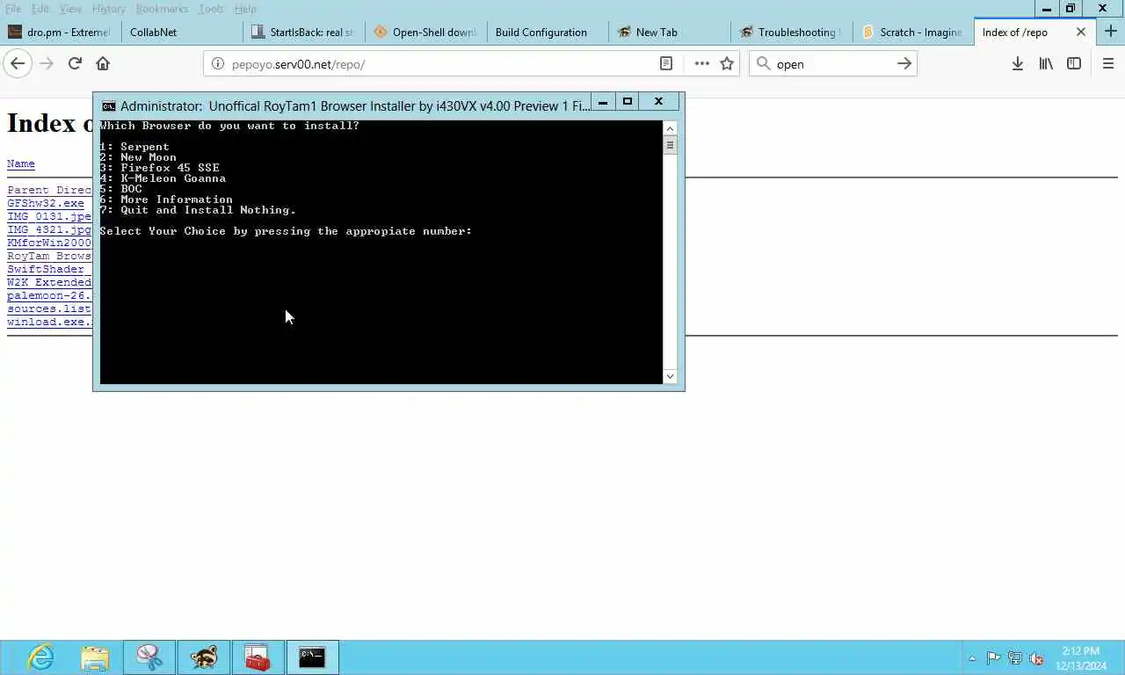Open the winload.exe link
Screen dimensions: 1125x675
pos(49,322)
